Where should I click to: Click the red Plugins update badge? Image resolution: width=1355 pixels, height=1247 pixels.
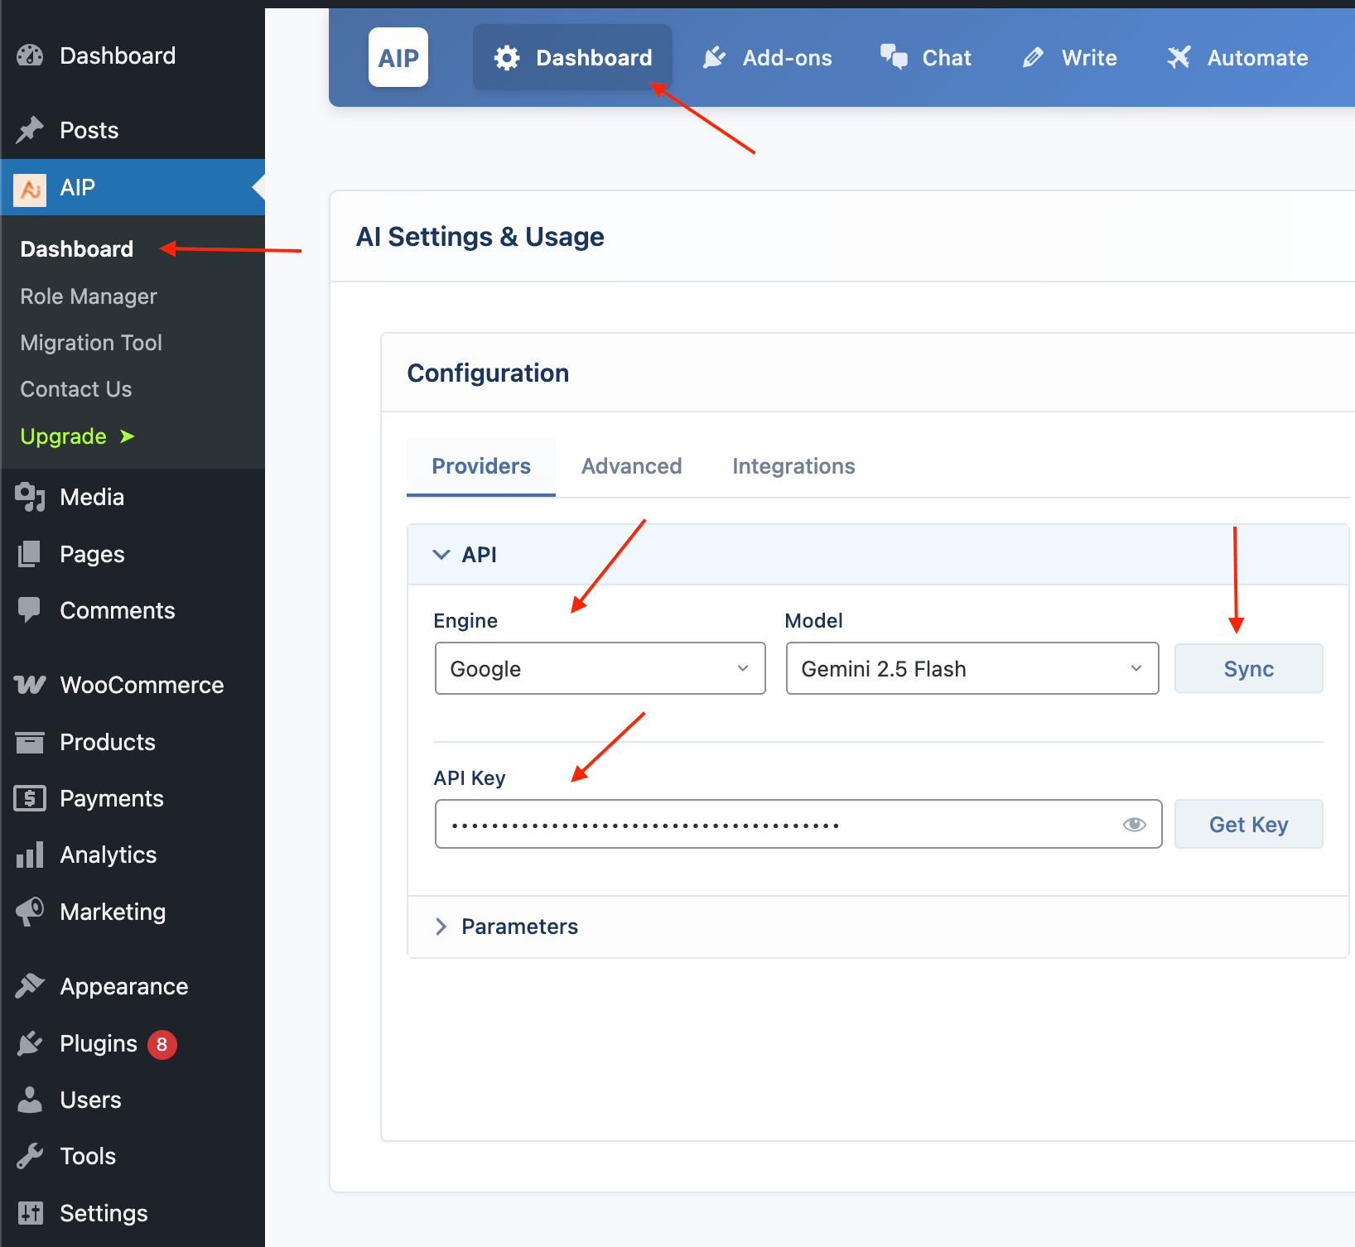(x=162, y=1044)
